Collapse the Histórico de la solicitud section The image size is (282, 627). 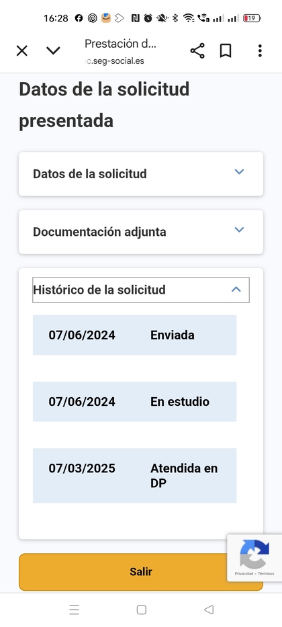coord(141,290)
